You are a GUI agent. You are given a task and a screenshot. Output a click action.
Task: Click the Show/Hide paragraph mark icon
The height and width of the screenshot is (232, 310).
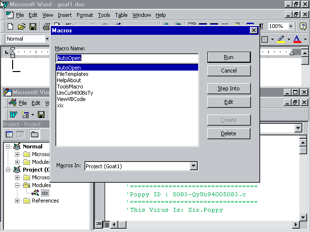pyautogui.click(x=262, y=26)
